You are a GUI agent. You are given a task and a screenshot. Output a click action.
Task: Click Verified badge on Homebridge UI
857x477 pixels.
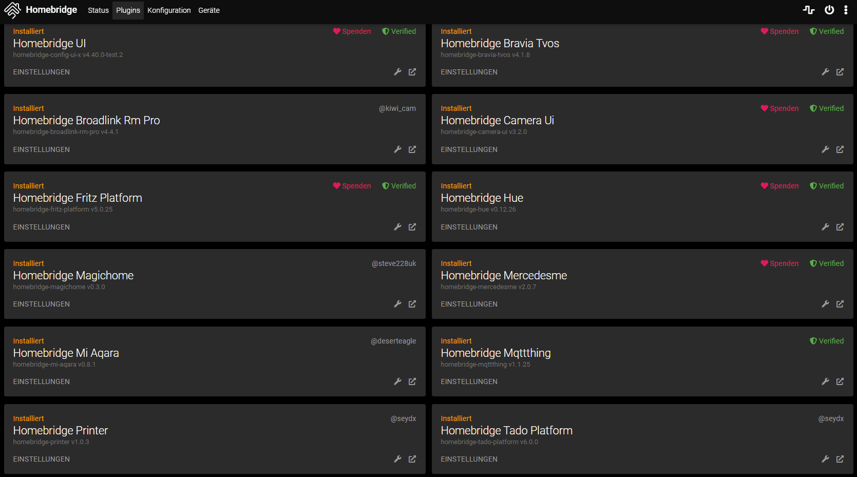point(399,31)
